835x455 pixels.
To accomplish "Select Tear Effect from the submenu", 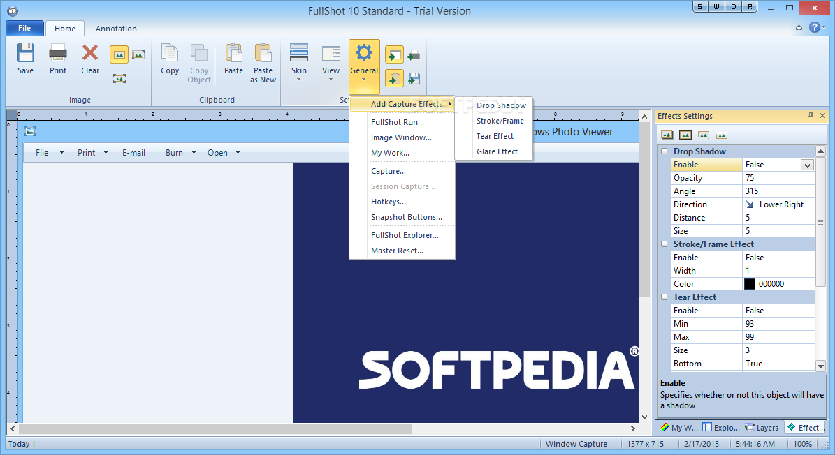I will (495, 136).
